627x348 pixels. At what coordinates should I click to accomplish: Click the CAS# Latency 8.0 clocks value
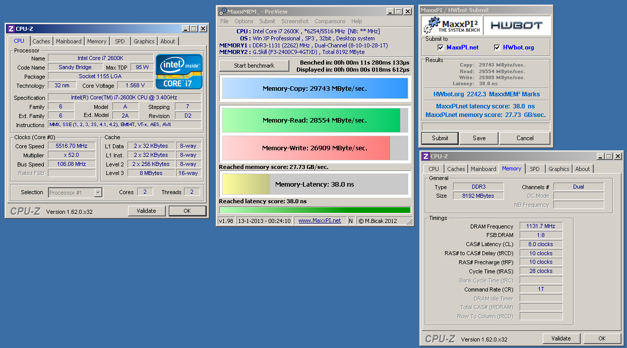(x=541, y=245)
